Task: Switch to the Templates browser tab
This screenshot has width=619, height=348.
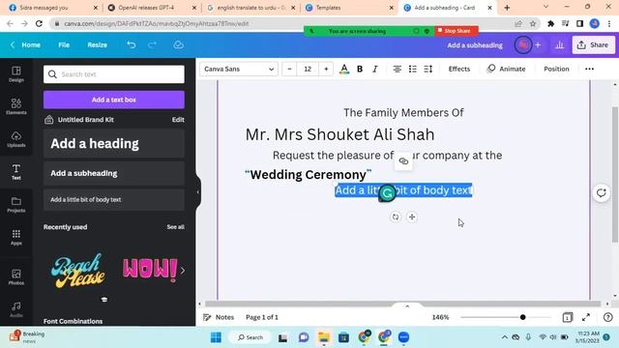Action: click(348, 8)
